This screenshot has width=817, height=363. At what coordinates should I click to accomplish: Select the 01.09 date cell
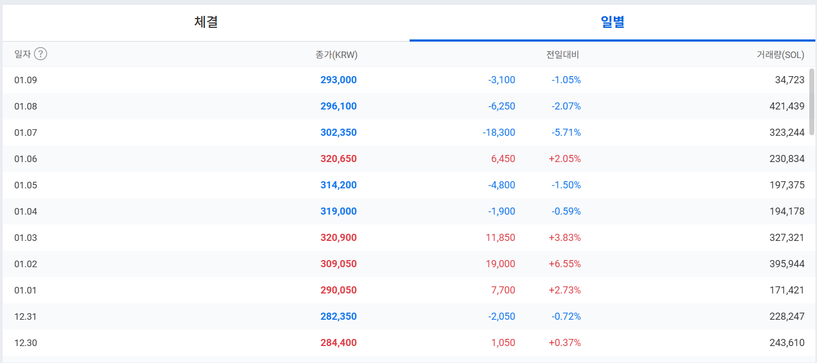click(26, 80)
